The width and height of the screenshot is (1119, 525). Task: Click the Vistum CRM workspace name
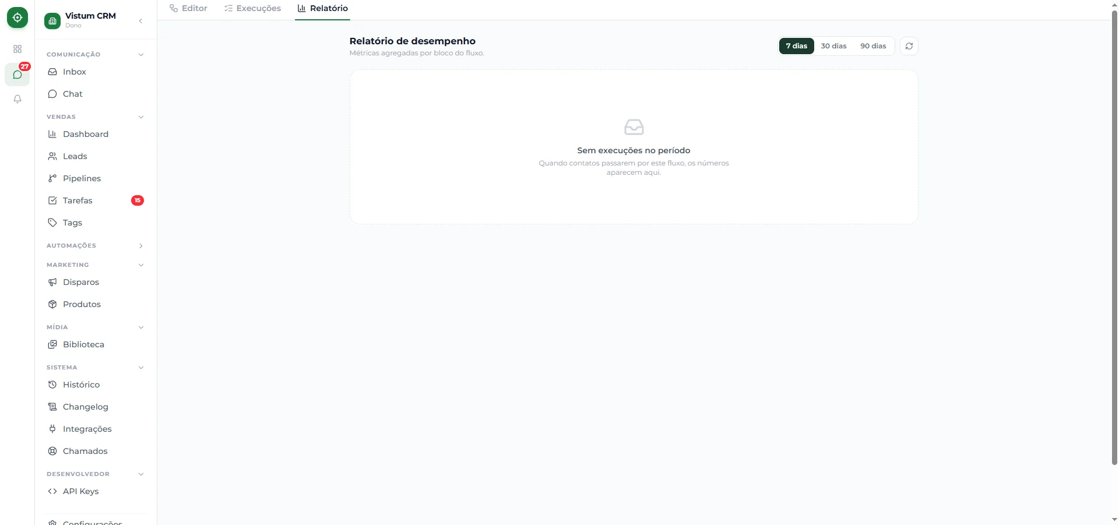[x=90, y=16]
